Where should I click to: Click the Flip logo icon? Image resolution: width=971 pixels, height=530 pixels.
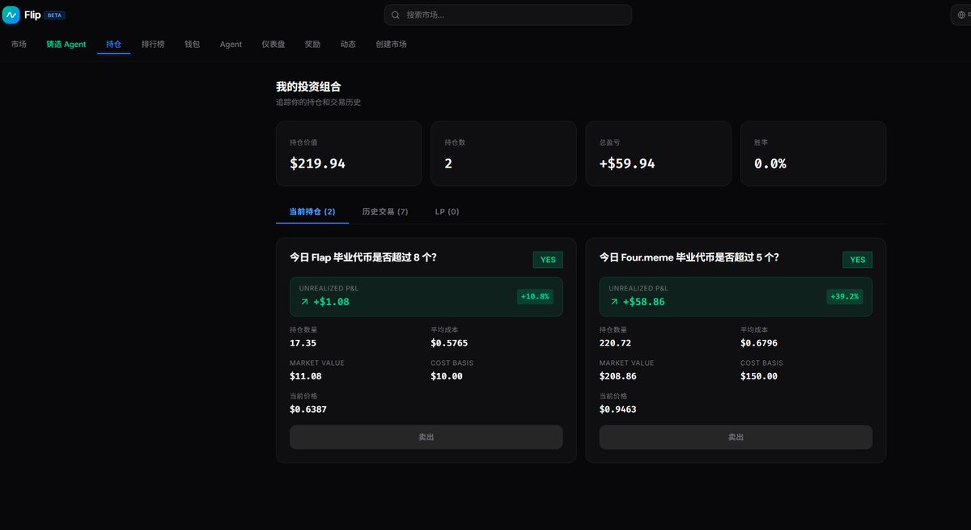pos(11,15)
